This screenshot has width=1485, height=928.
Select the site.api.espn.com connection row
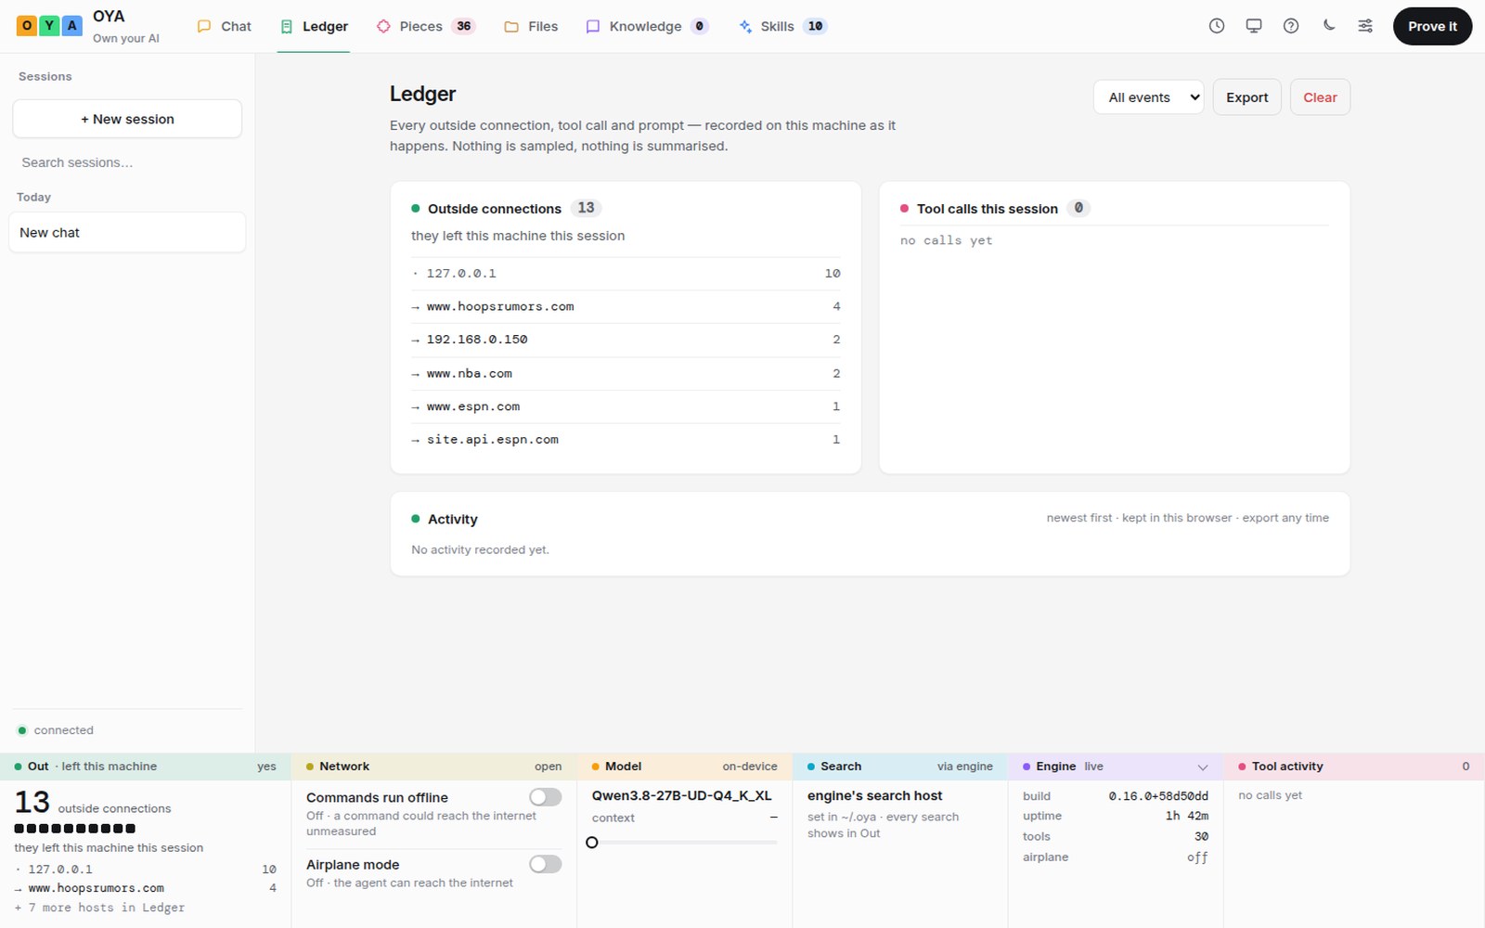pyautogui.click(x=626, y=440)
